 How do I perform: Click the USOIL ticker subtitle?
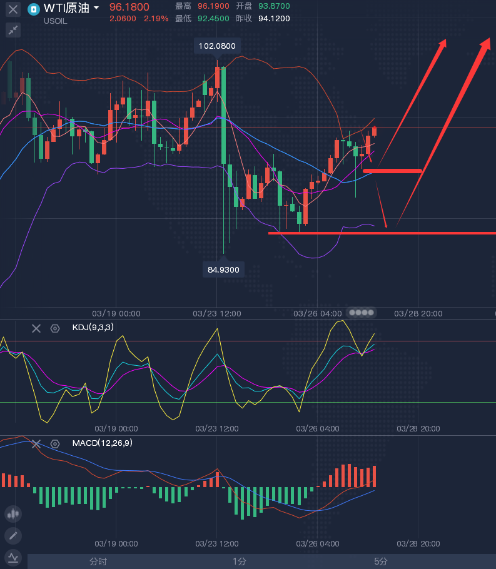pos(57,21)
